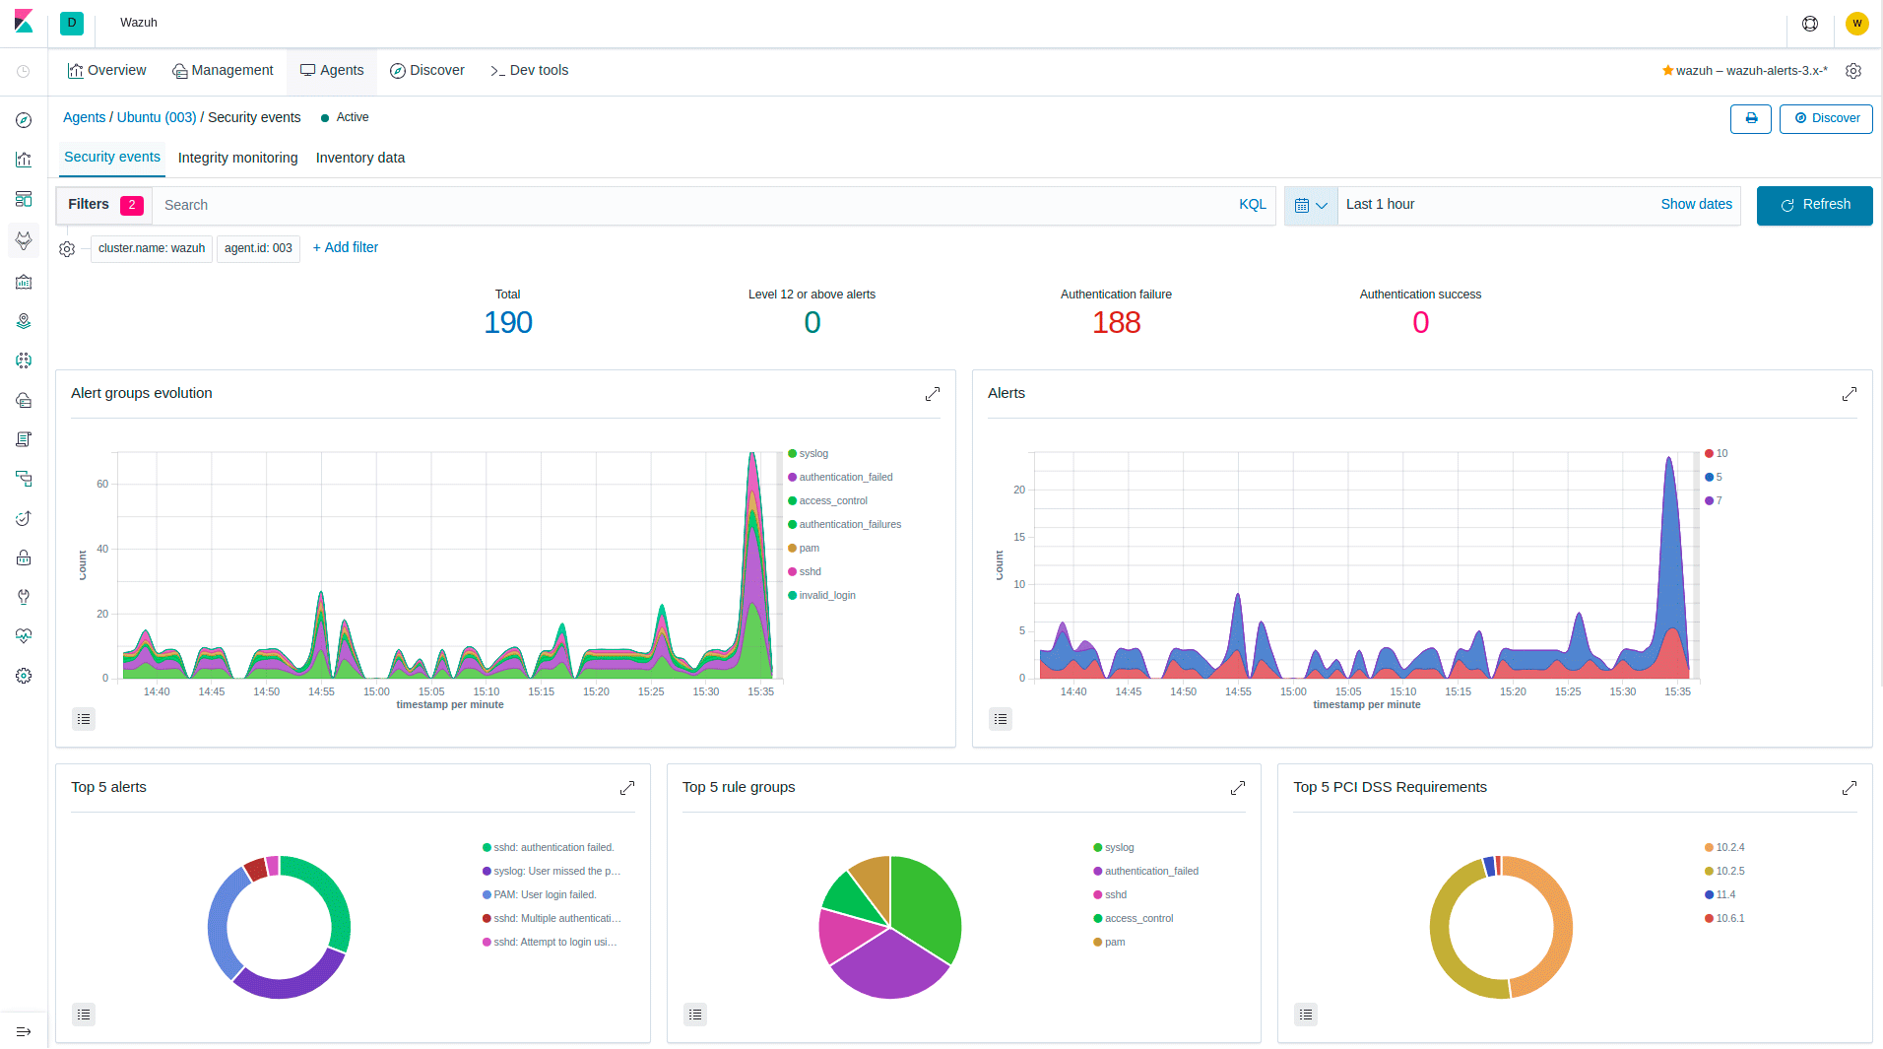
Task: Open the Canvas icon in sidebar
Action: (x=24, y=282)
